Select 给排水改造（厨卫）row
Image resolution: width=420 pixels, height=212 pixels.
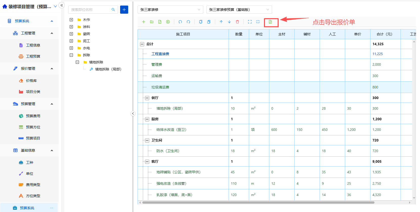pos(275,130)
